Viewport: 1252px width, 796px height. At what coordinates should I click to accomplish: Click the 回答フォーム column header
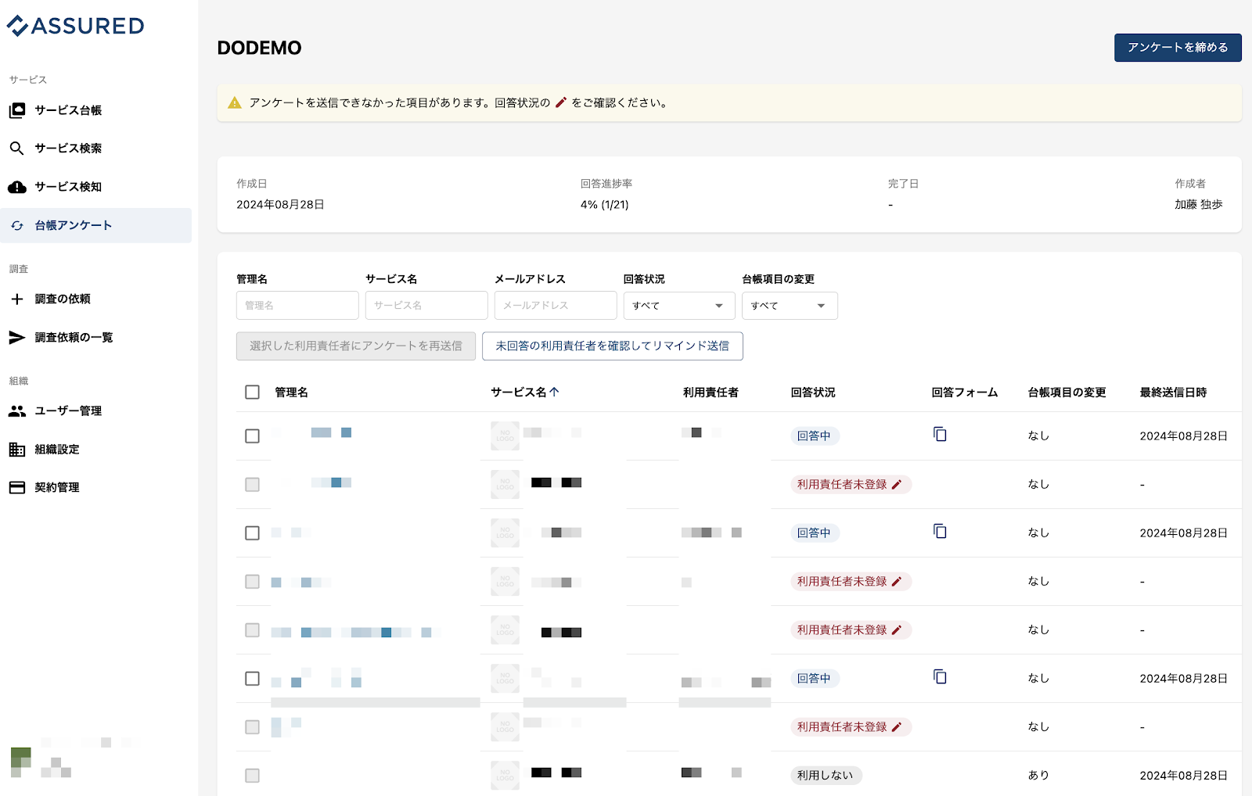(965, 393)
